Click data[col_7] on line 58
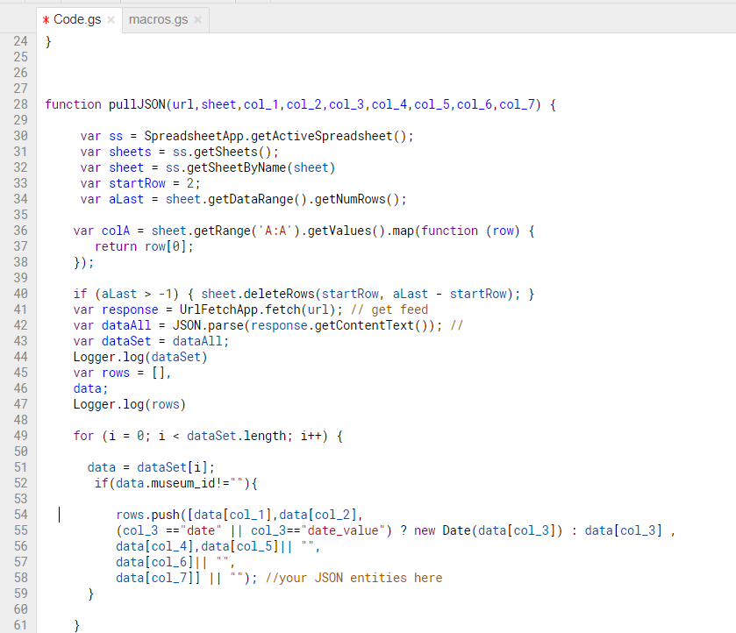Screen dimensions: 736x633 tap(154, 578)
